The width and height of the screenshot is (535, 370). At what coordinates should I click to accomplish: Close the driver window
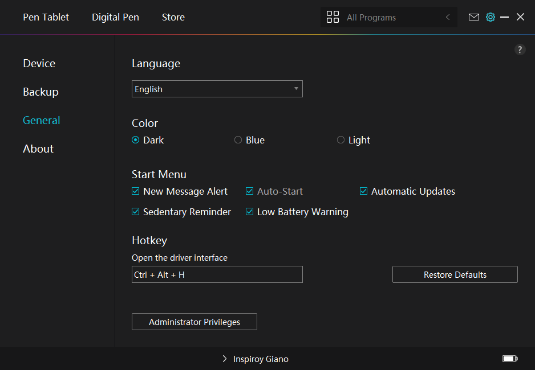pyautogui.click(x=520, y=17)
